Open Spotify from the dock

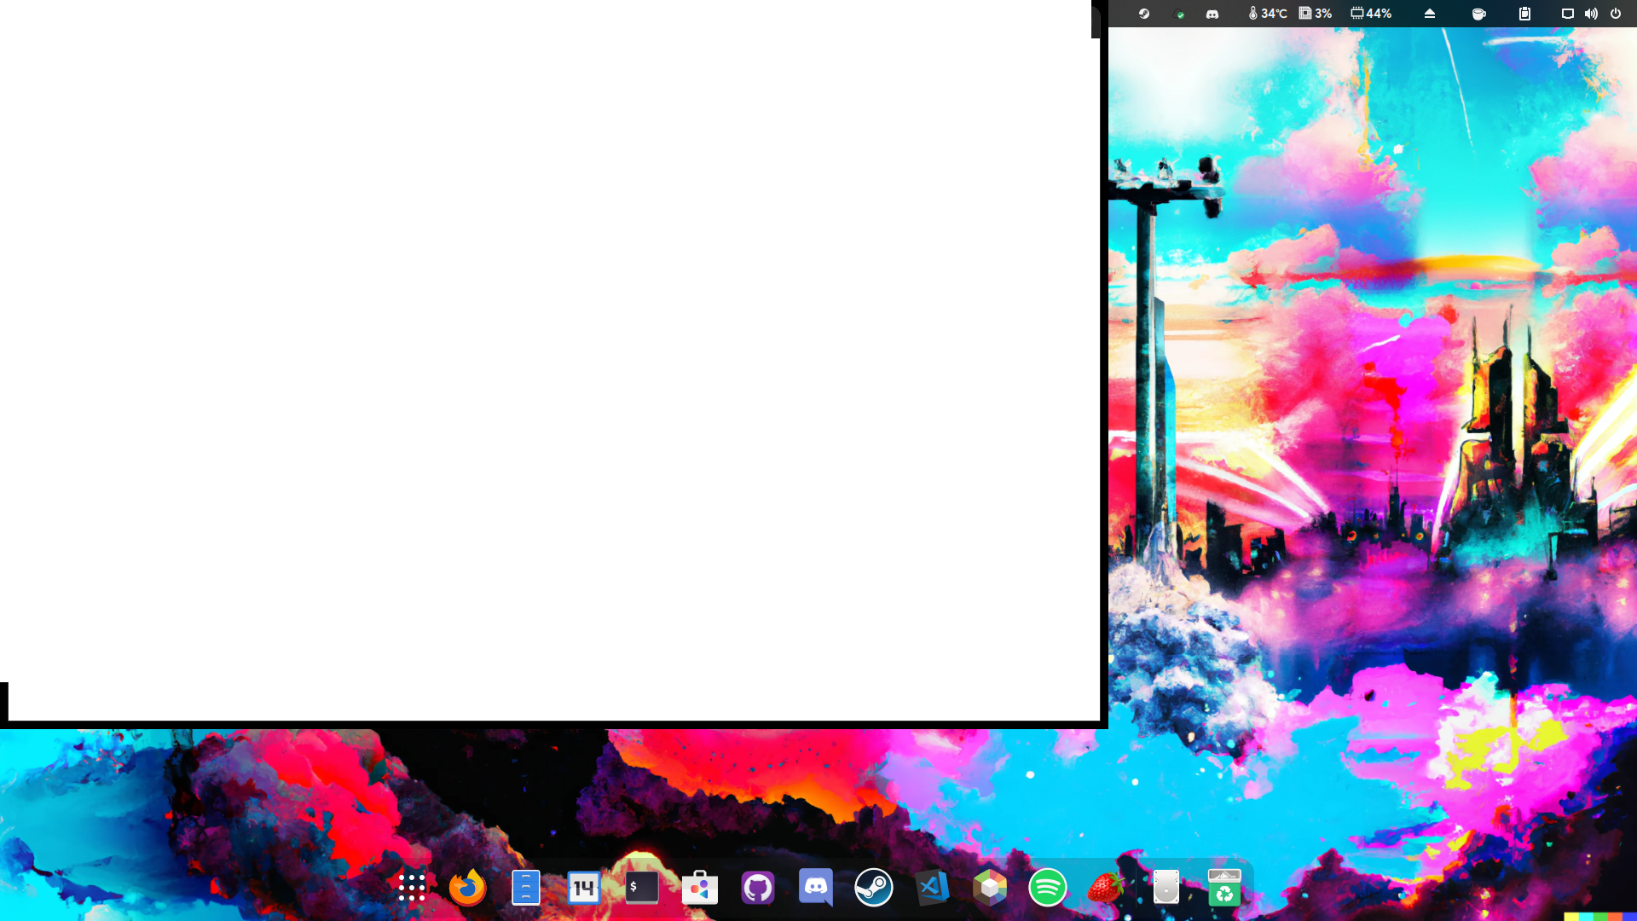click(1048, 888)
